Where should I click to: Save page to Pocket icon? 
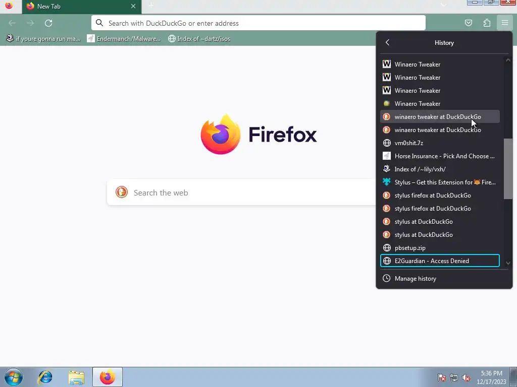(x=469, y=23)
